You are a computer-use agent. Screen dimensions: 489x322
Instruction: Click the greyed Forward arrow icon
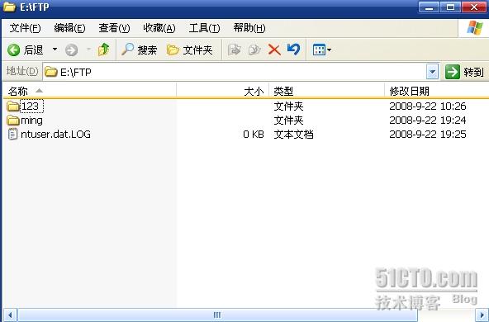coord(71,50)
